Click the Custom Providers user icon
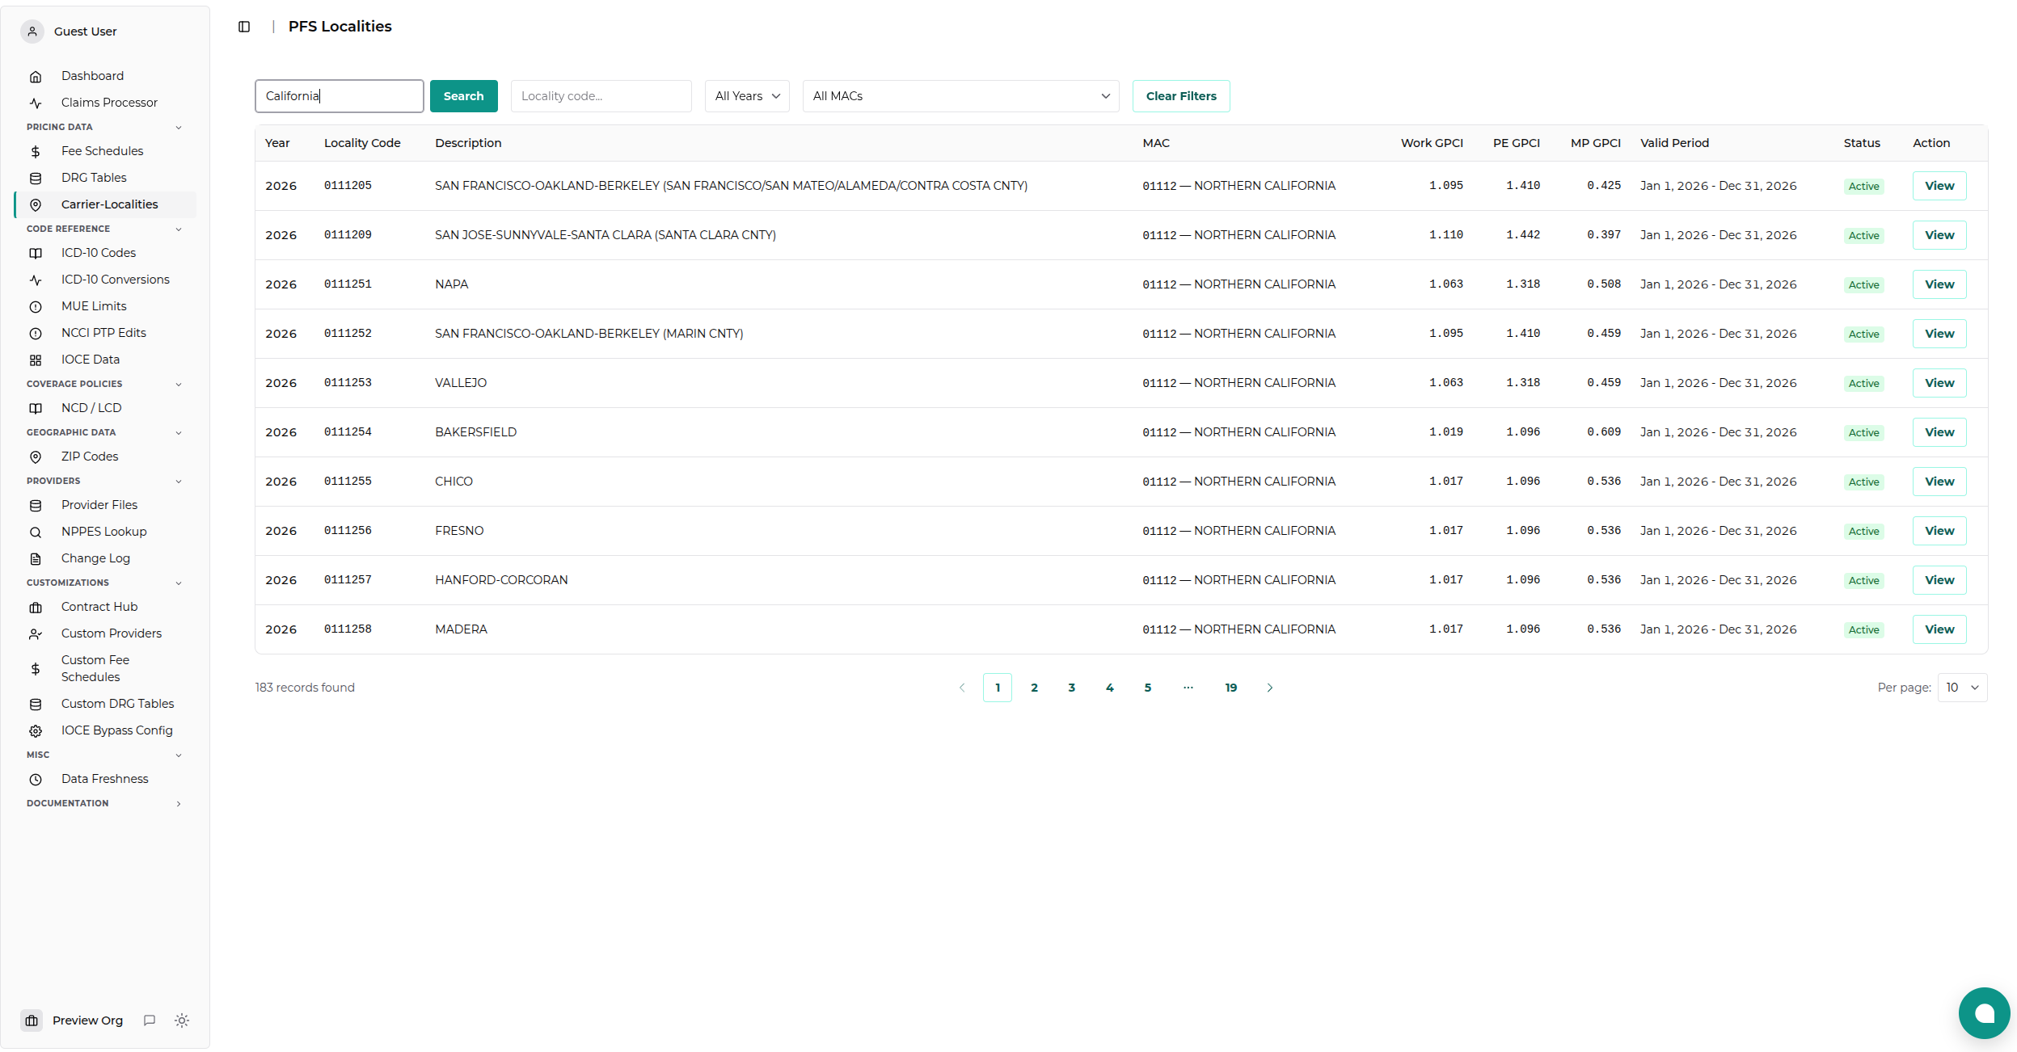The image size is (2017, 1052). [x=36, y=634]
